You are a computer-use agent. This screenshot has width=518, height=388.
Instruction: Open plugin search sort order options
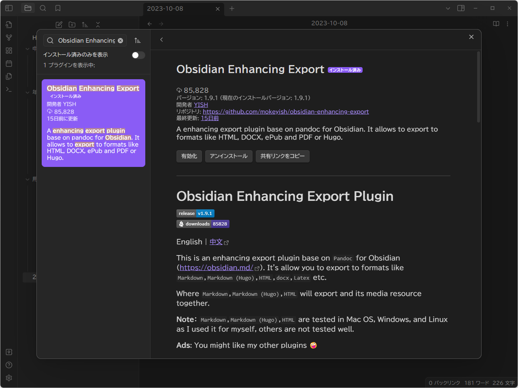[x=137, y=40]
